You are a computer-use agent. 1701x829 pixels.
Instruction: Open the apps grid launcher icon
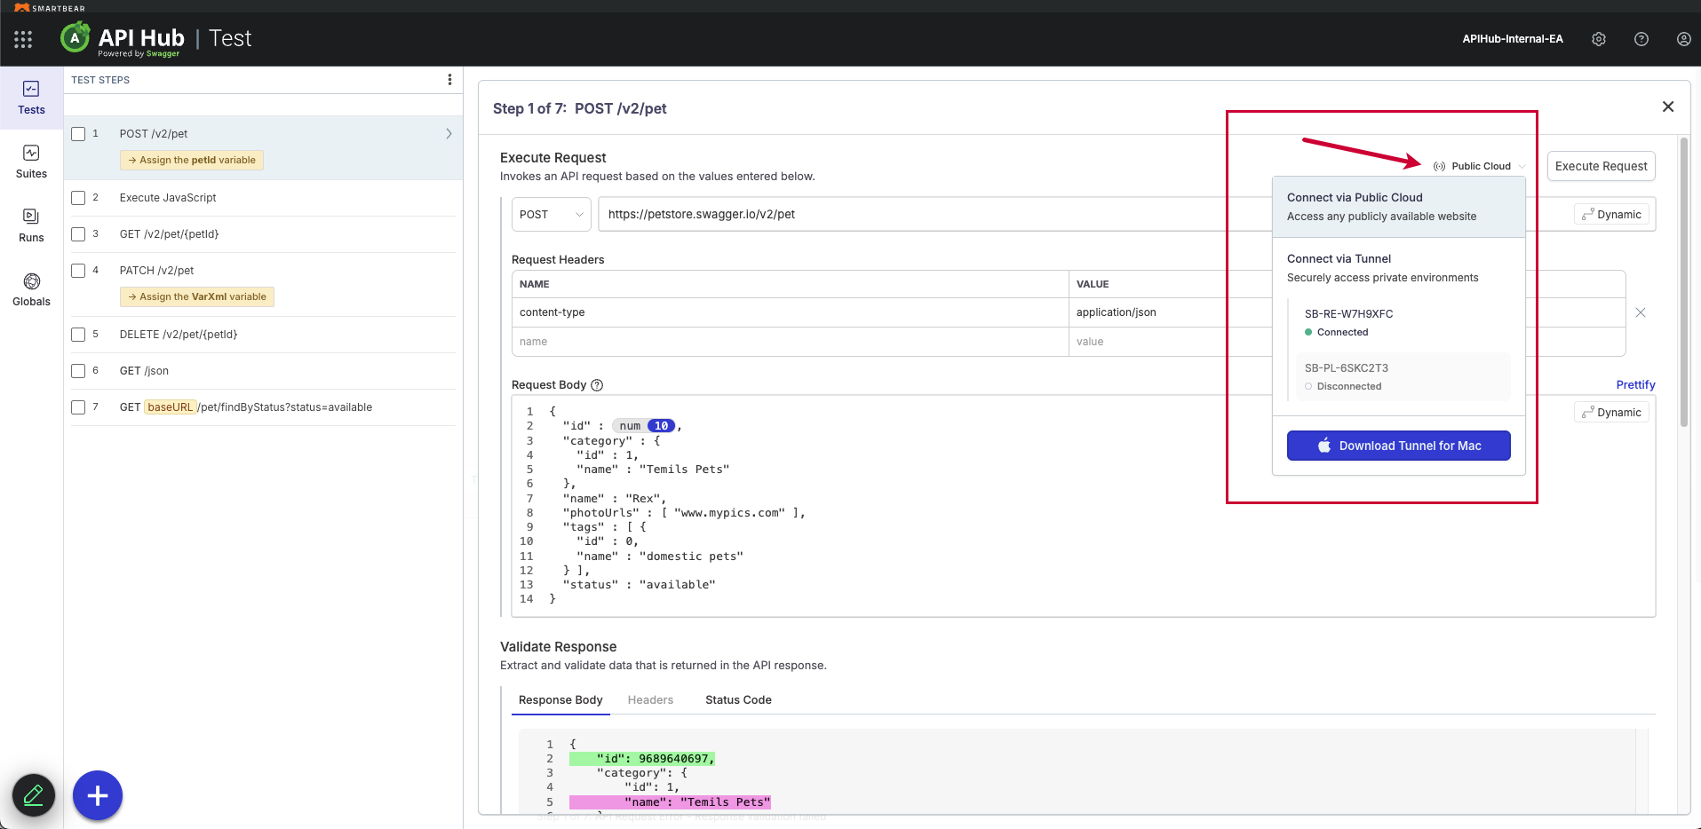(x=23, y=39)
